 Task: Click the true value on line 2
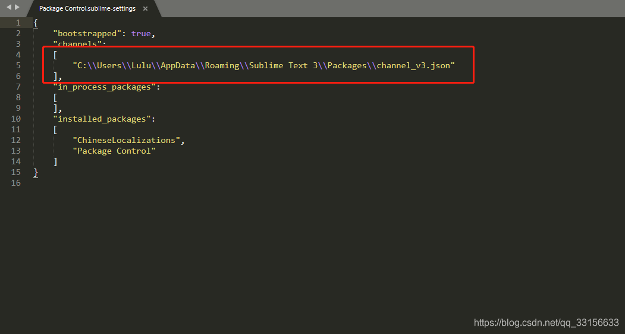141,33
